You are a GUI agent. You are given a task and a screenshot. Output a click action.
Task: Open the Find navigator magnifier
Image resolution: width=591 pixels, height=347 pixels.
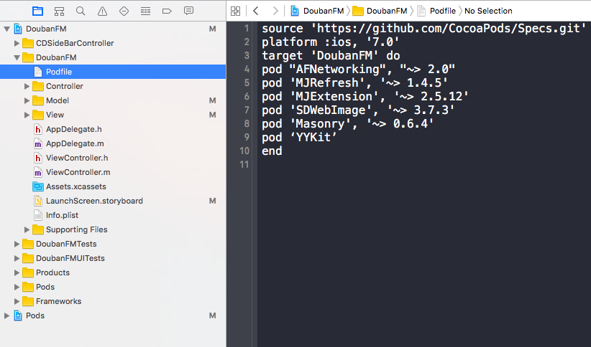coord(81,11)
